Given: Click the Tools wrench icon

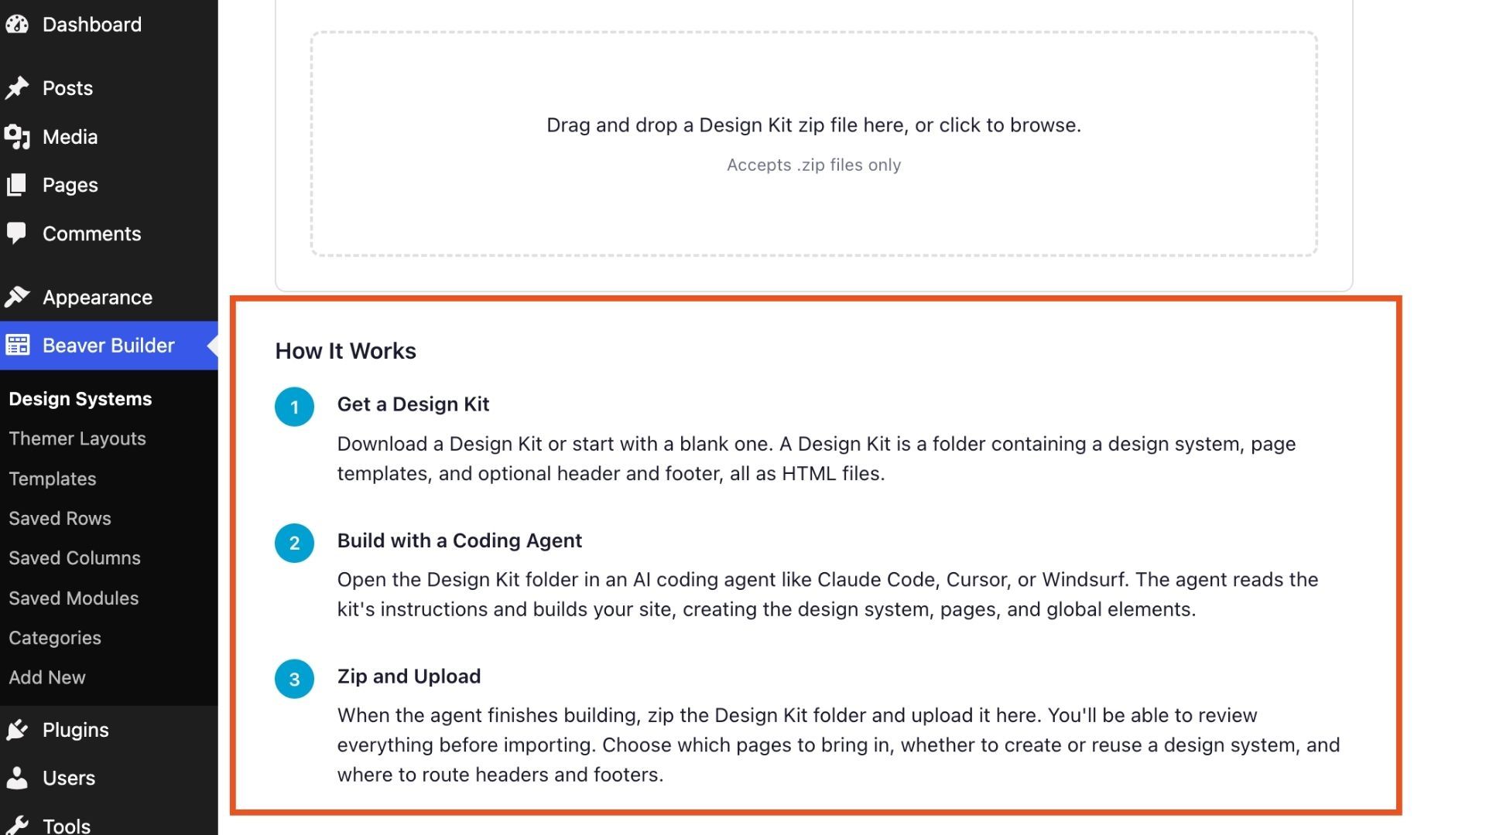Looking at the screenshot, I should (x=16, y=825).
